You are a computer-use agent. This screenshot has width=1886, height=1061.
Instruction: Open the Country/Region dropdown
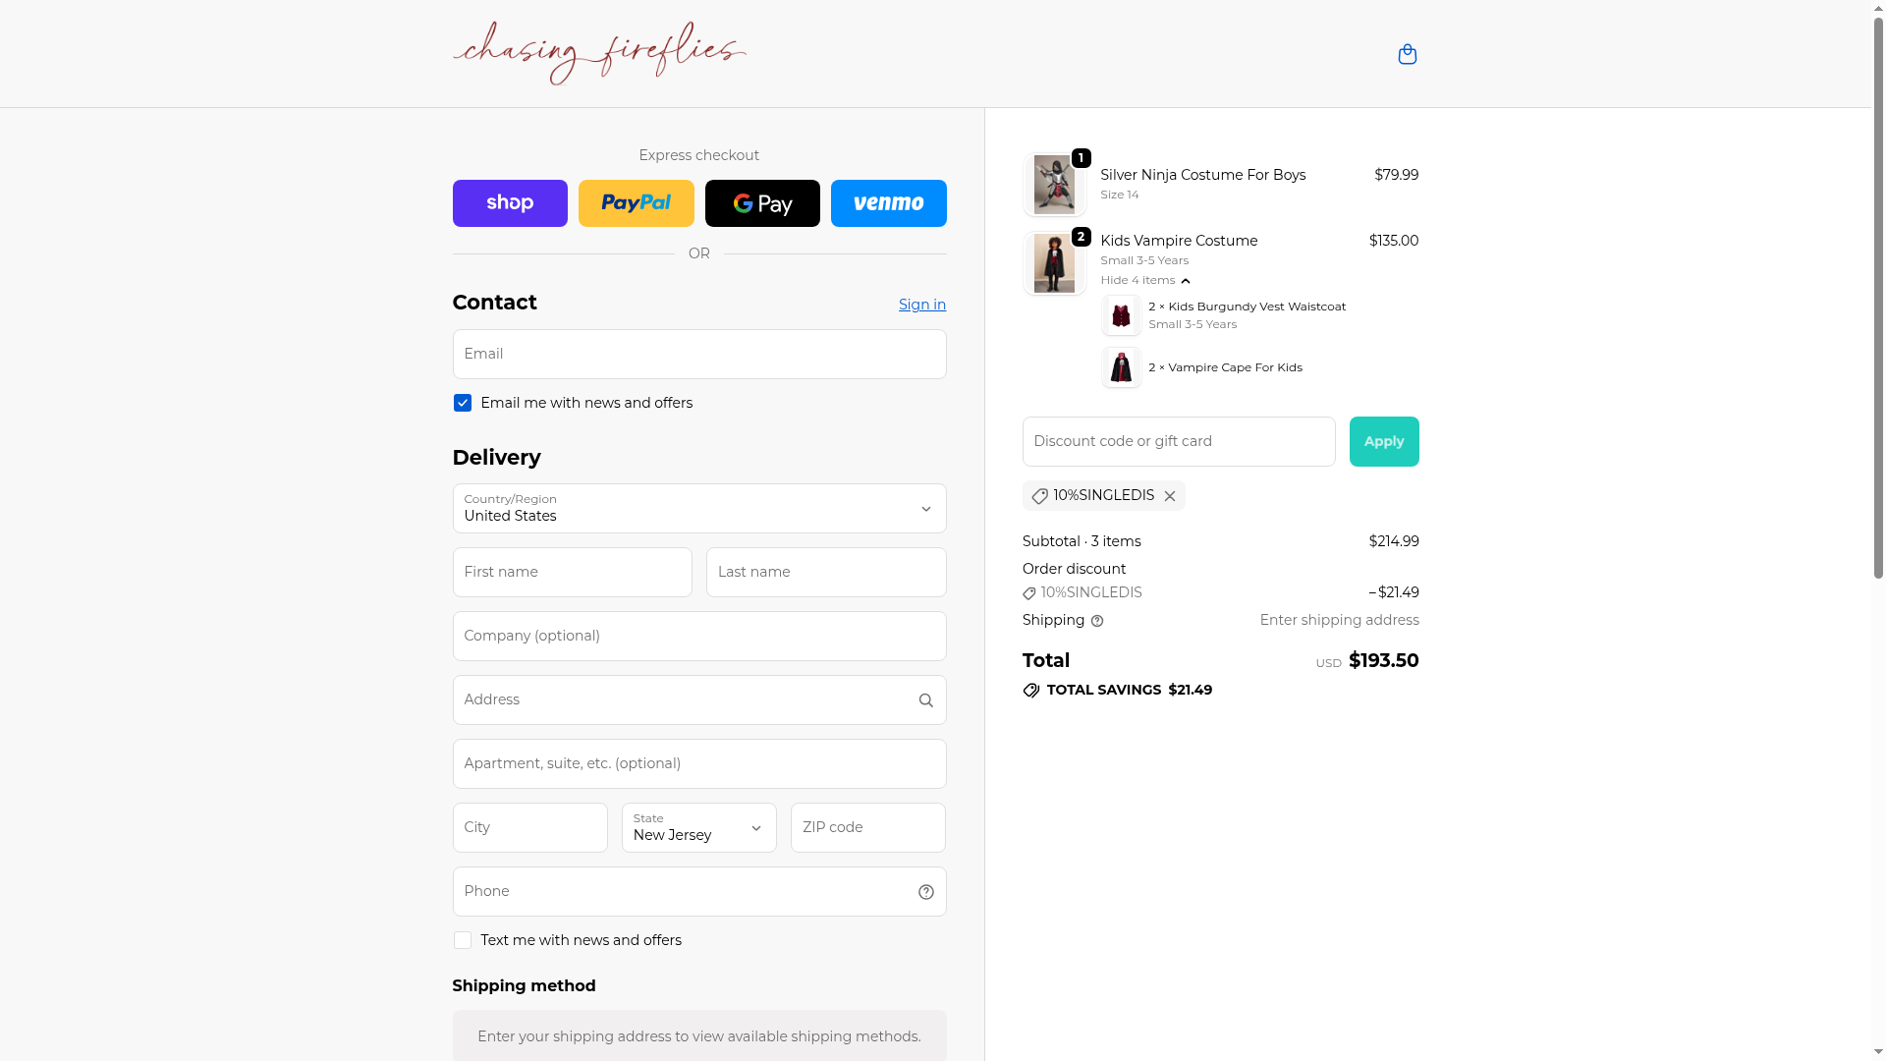click(x=699, y=508)
